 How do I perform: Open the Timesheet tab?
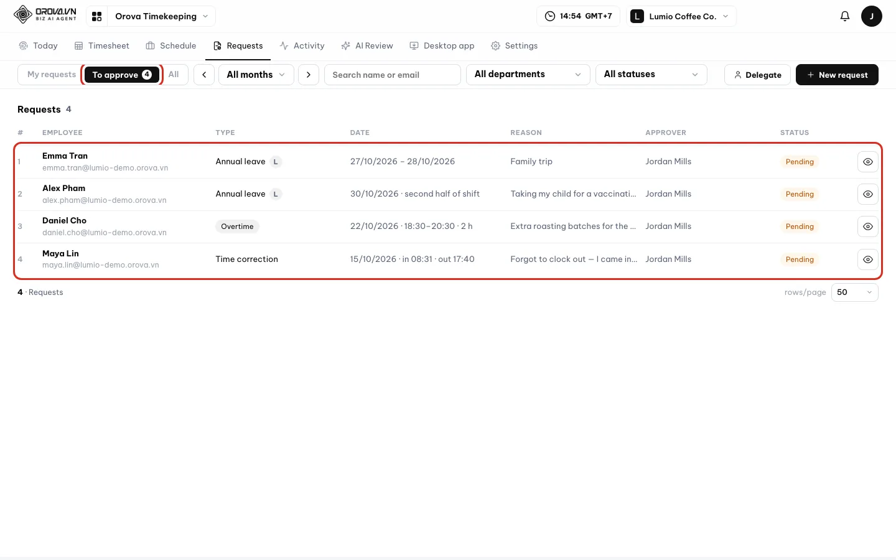click(101, 45)
